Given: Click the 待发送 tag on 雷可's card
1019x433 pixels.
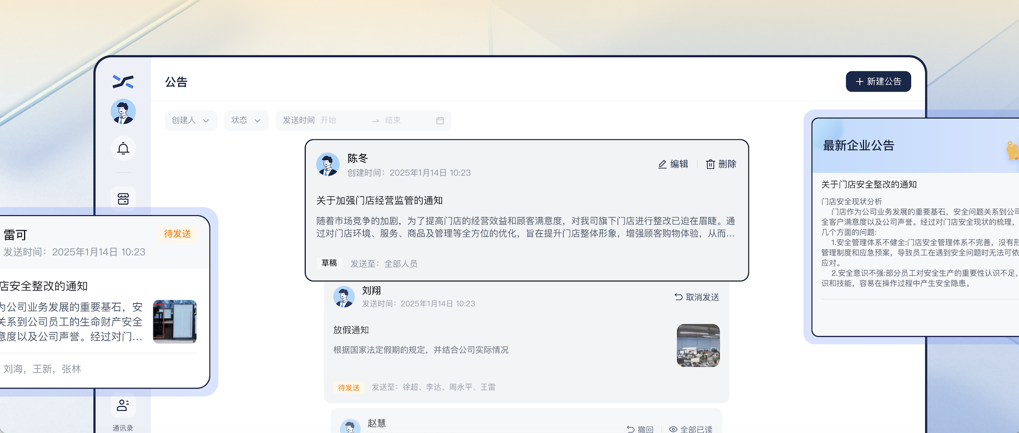Looking at the screenshot, I should [177, 234].
